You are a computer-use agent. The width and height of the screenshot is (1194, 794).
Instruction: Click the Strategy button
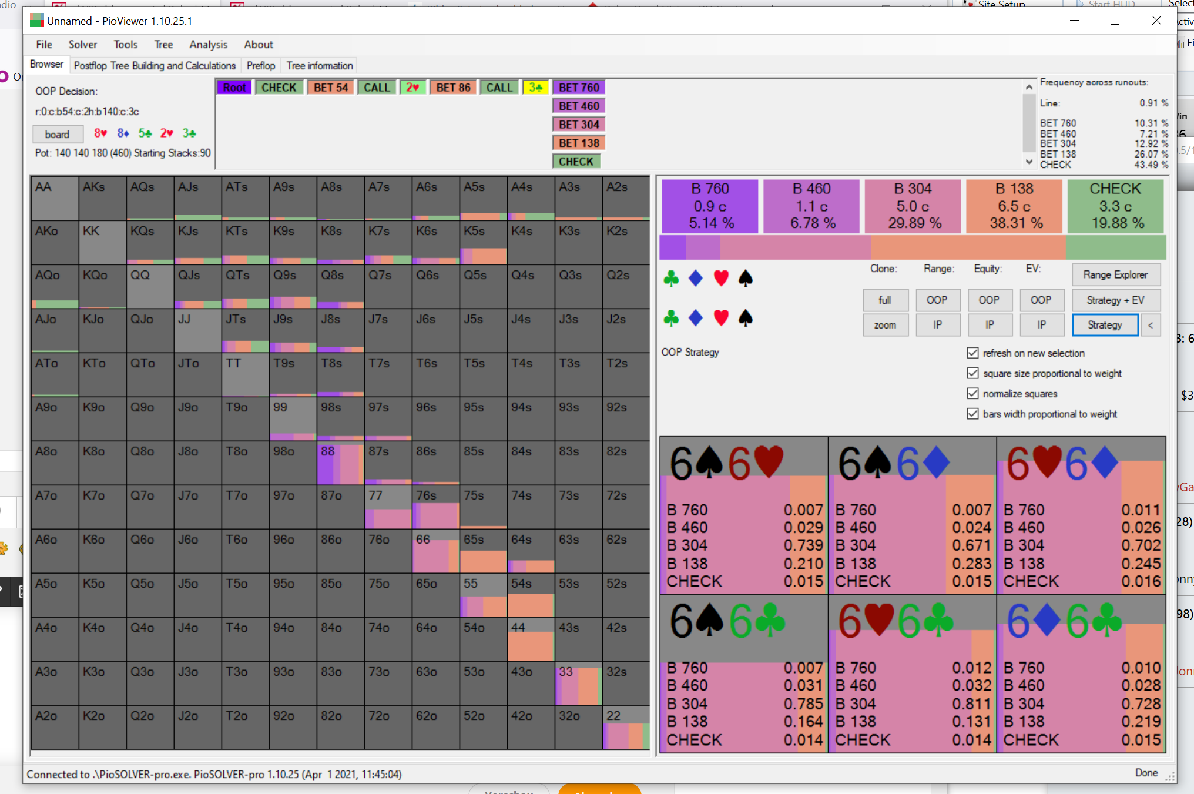click(x=1105, y=325)
